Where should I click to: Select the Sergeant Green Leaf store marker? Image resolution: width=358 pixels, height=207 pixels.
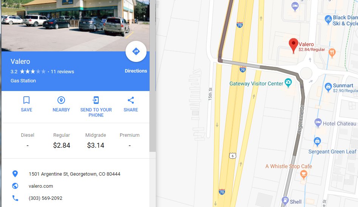pyautogui.click(x=317, y=142)
